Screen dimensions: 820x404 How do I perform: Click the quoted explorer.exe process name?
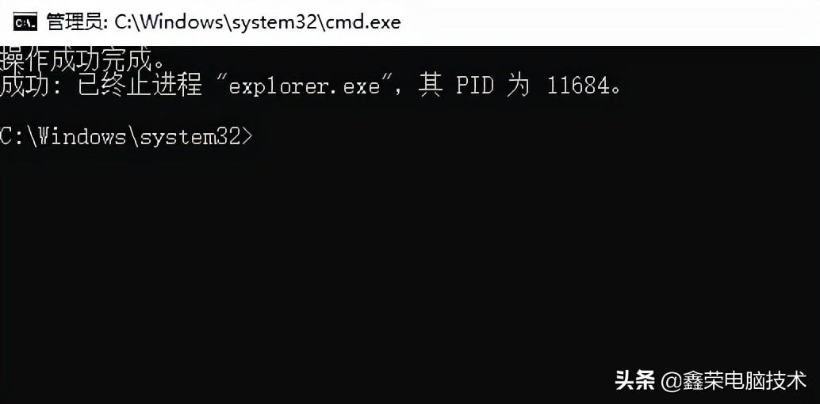point(311,86)
